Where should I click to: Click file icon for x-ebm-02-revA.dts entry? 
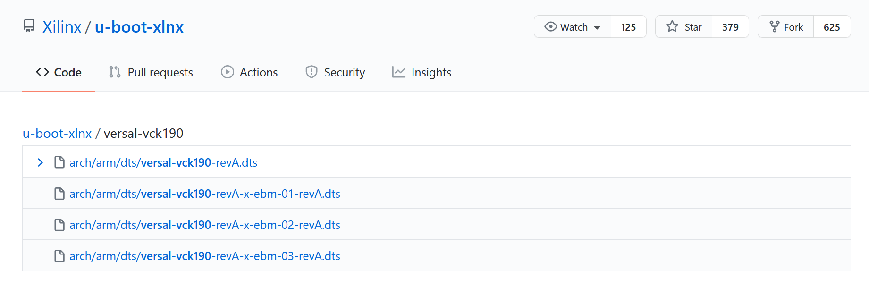click(x=59, y=225)
